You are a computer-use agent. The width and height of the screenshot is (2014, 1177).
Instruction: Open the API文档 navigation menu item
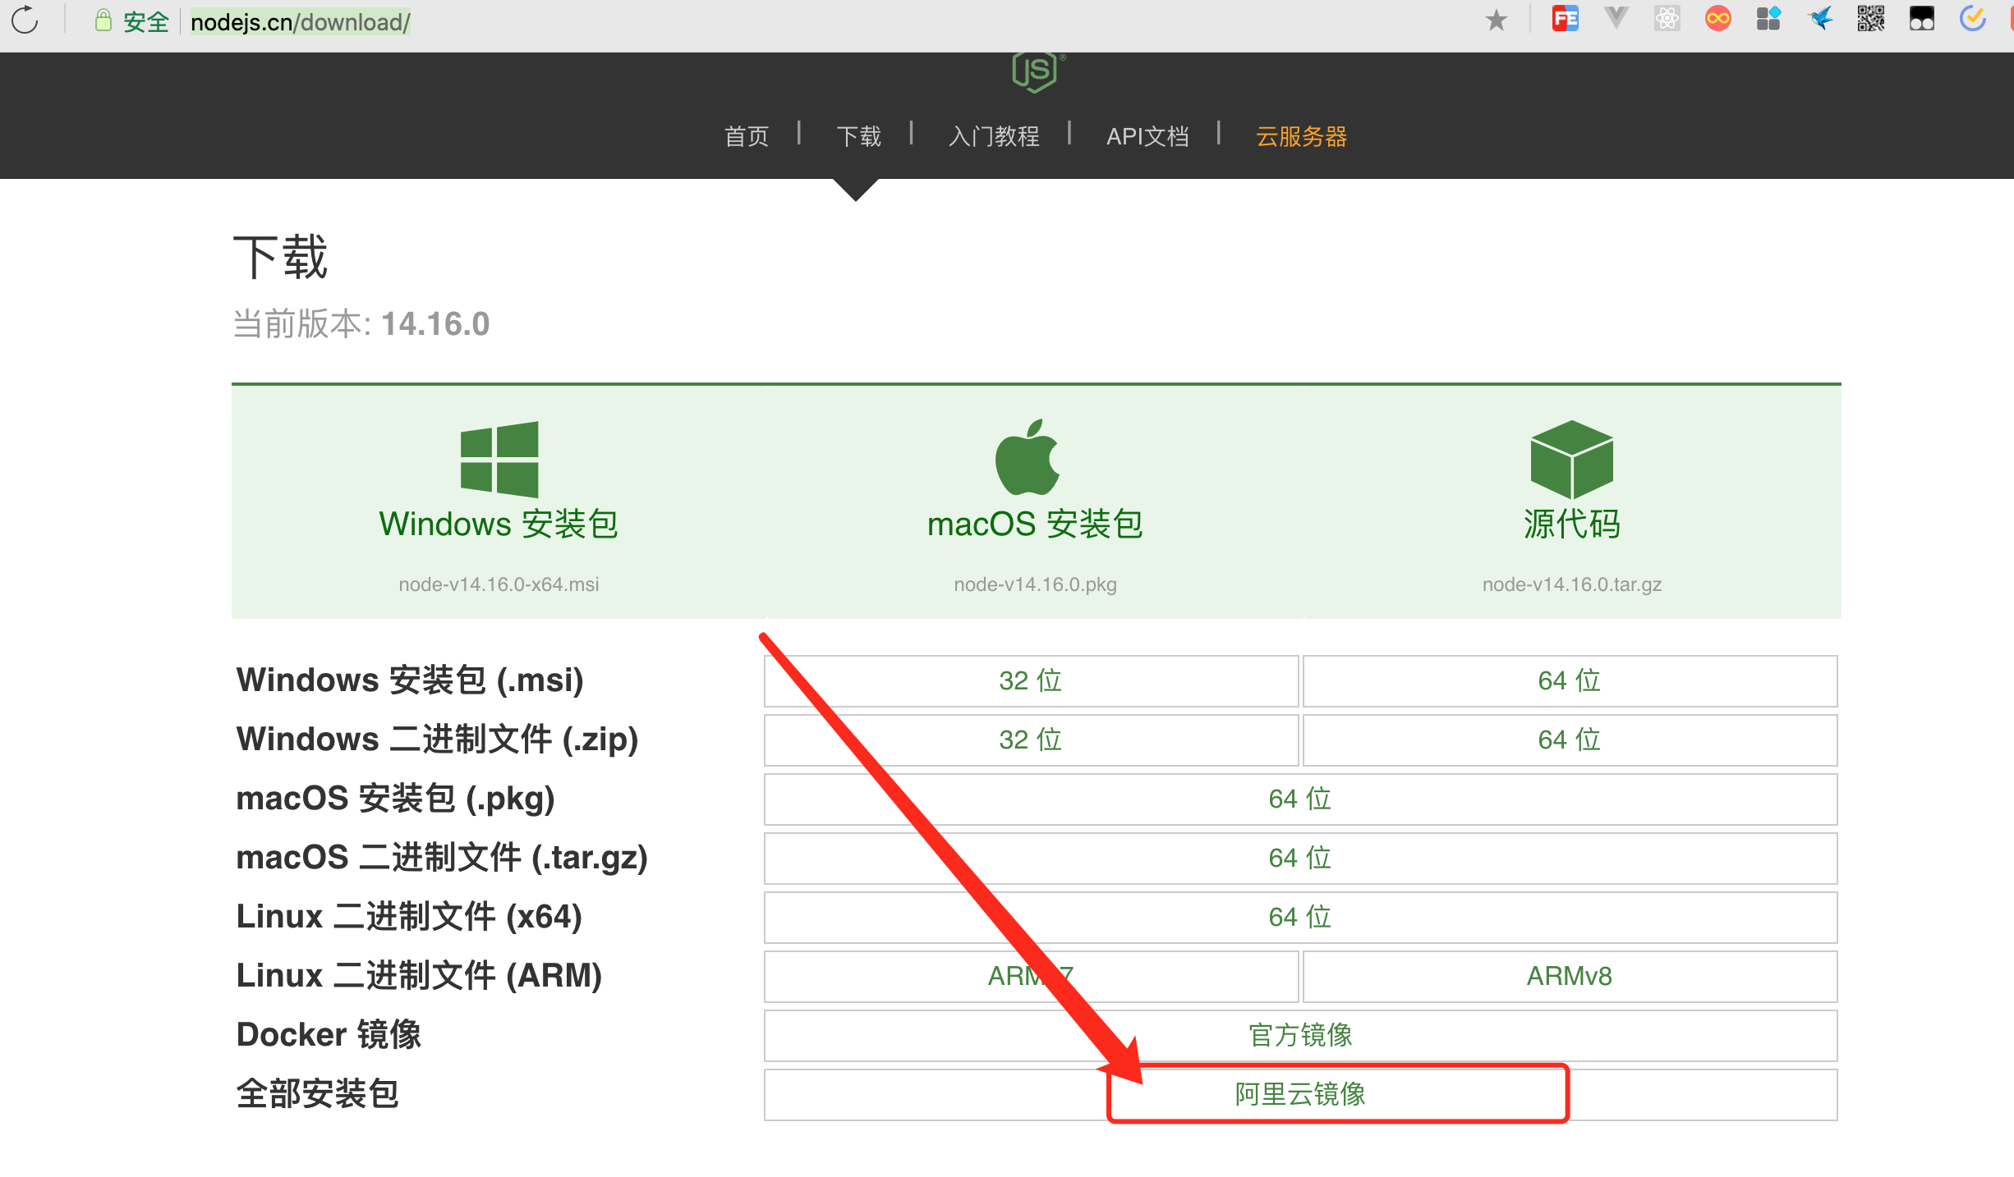pos(1148,136)
